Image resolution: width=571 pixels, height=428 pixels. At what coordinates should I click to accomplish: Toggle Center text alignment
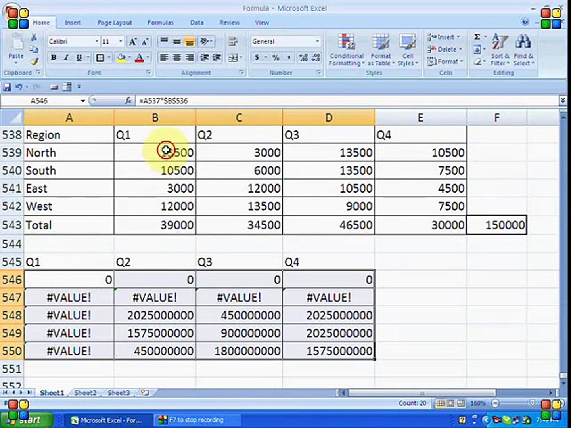point(177,58)
